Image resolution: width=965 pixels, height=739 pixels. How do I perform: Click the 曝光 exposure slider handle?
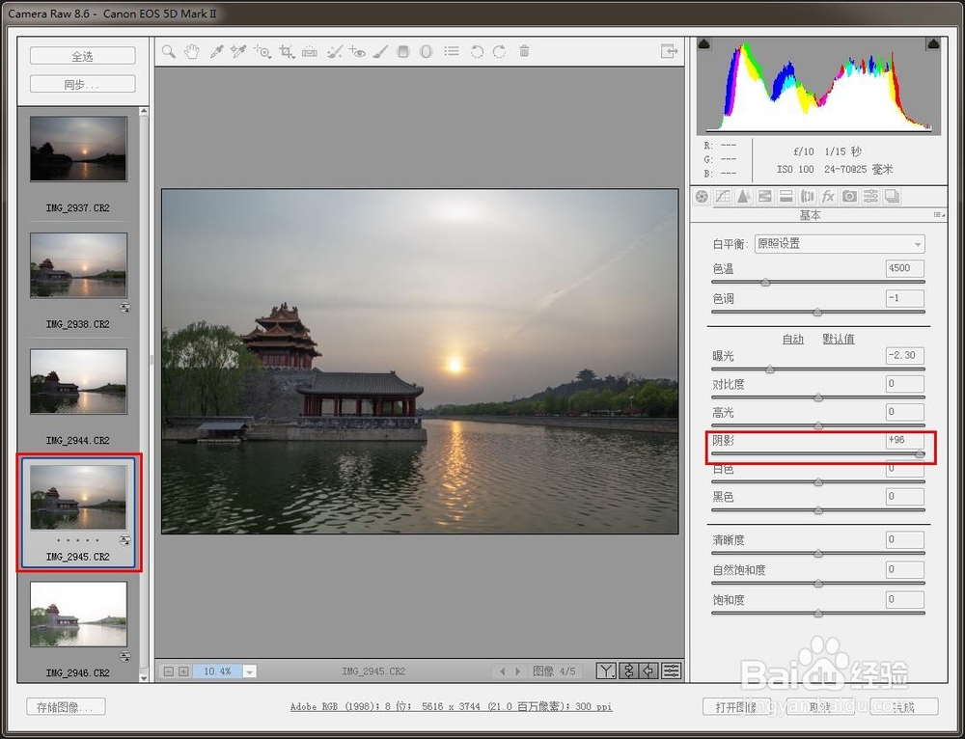[770, 369]
